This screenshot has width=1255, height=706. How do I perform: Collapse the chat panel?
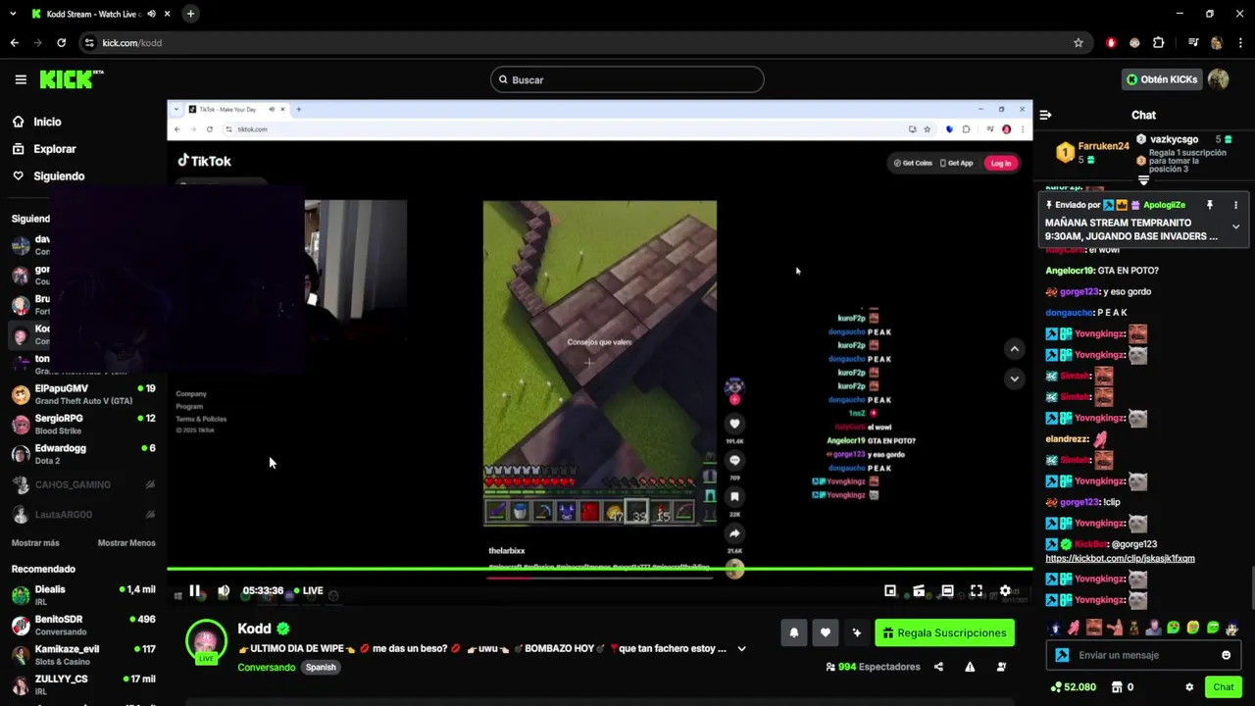(x=1045, y=115)
